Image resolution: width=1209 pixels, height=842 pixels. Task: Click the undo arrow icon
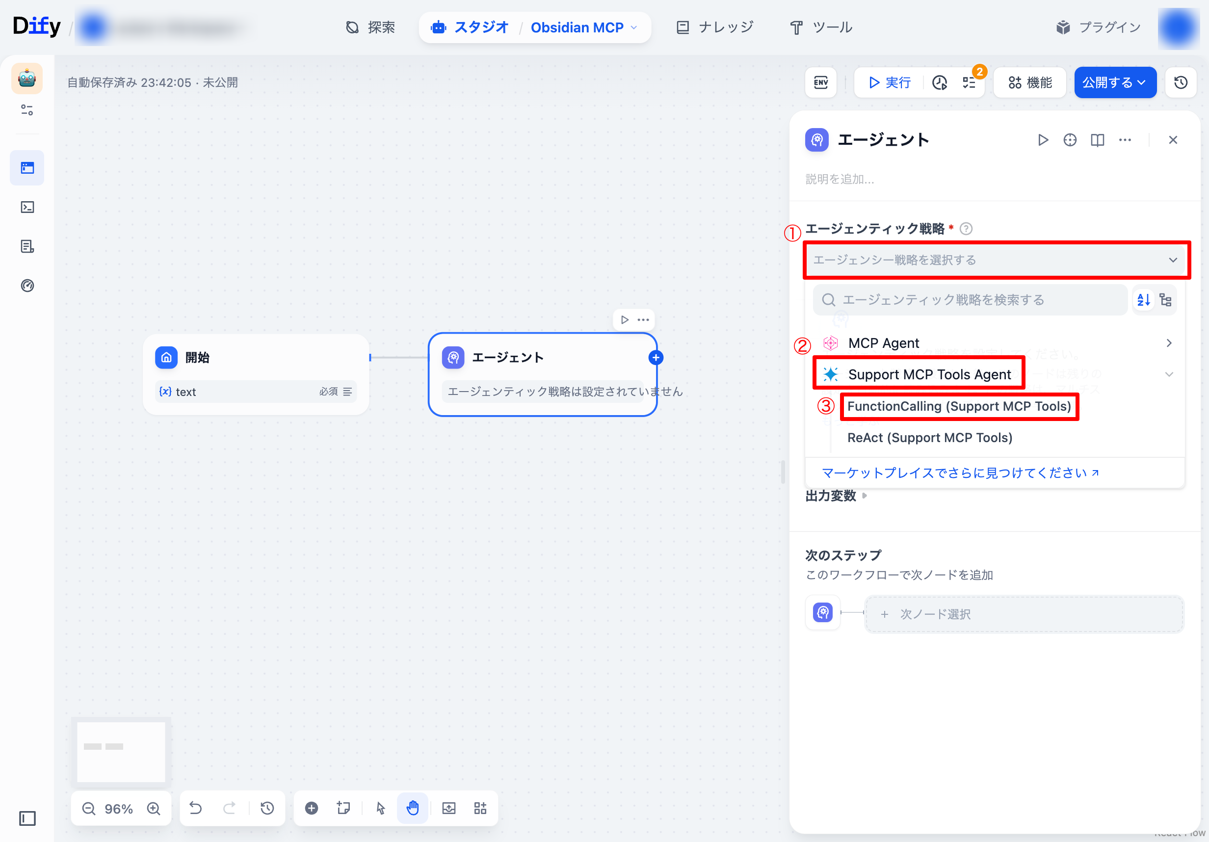195,808
